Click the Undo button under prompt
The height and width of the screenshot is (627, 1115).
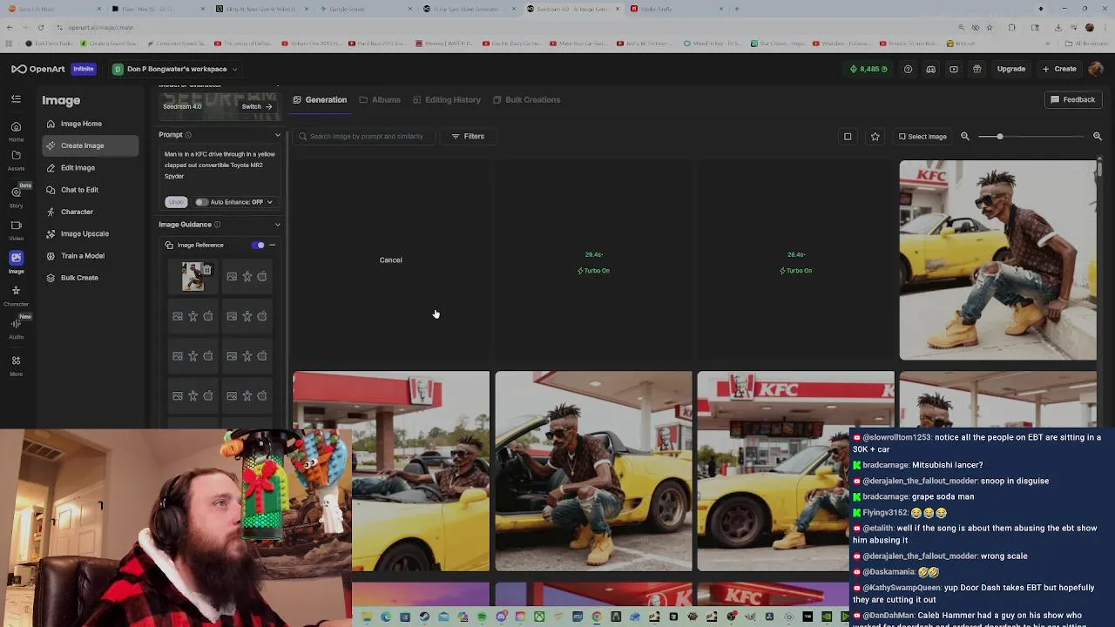[176, 202]
